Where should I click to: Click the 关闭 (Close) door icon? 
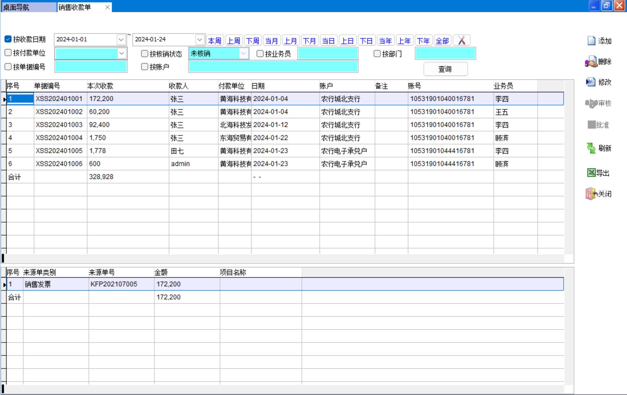point(591,194)
